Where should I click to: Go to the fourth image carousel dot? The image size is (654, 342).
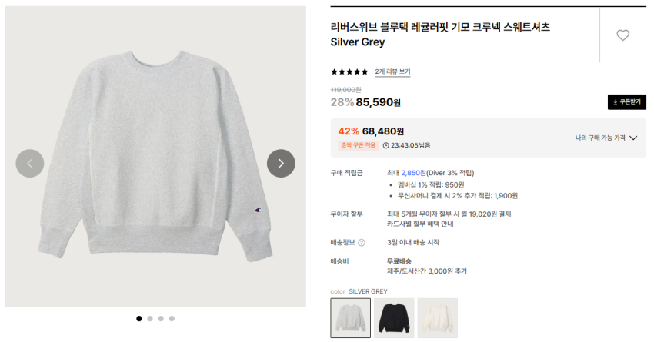coord(172,318)
